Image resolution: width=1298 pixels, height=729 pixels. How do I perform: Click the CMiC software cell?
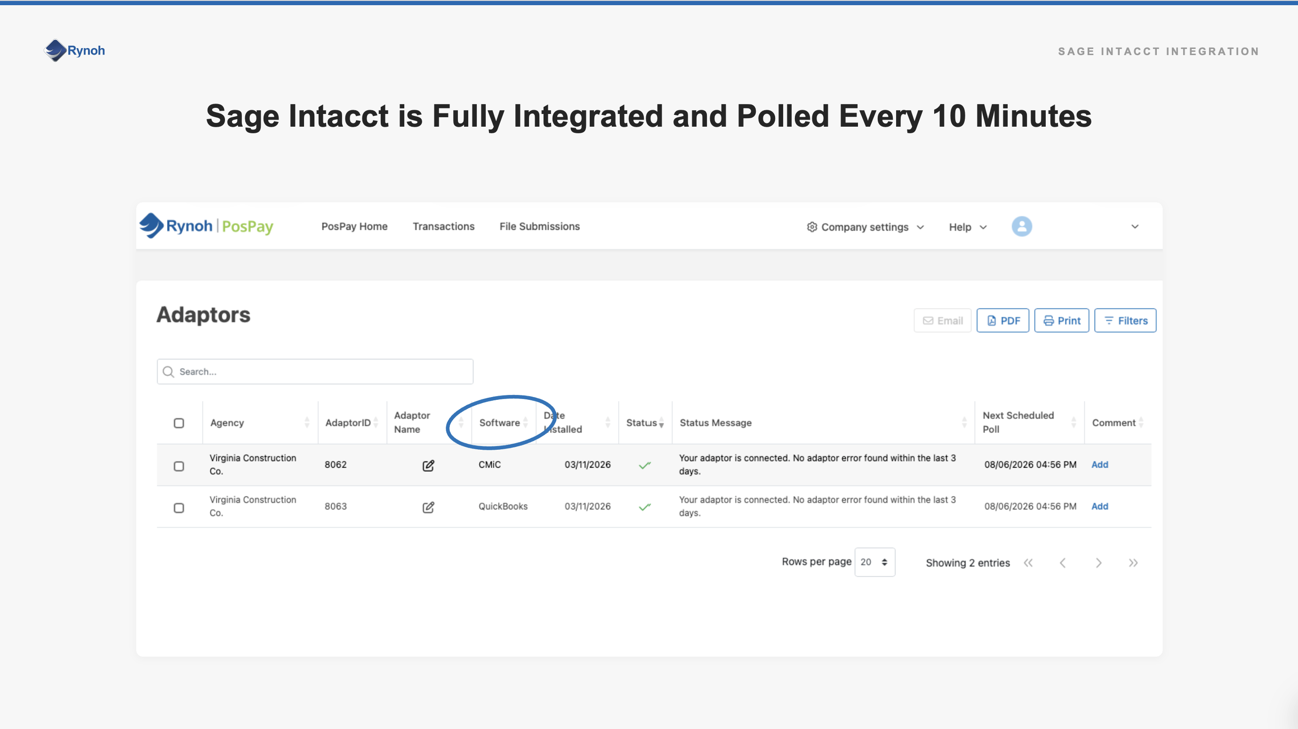489,464
